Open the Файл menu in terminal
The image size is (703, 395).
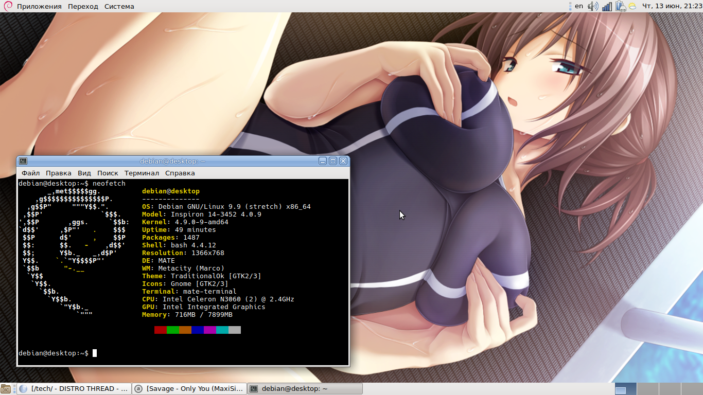pos(30,173)
